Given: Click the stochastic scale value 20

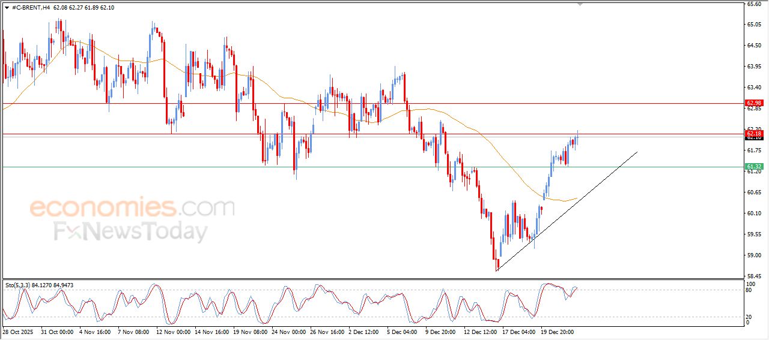Looking at the screenshot, I should [x=750, y=316].
